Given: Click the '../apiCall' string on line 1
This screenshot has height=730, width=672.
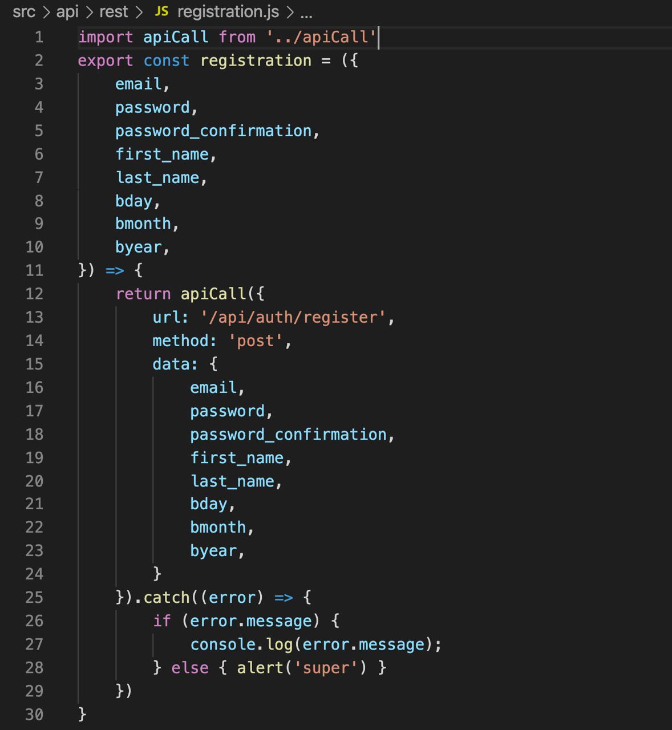Looking at the screenshot, I should click(x=321, y=37).
